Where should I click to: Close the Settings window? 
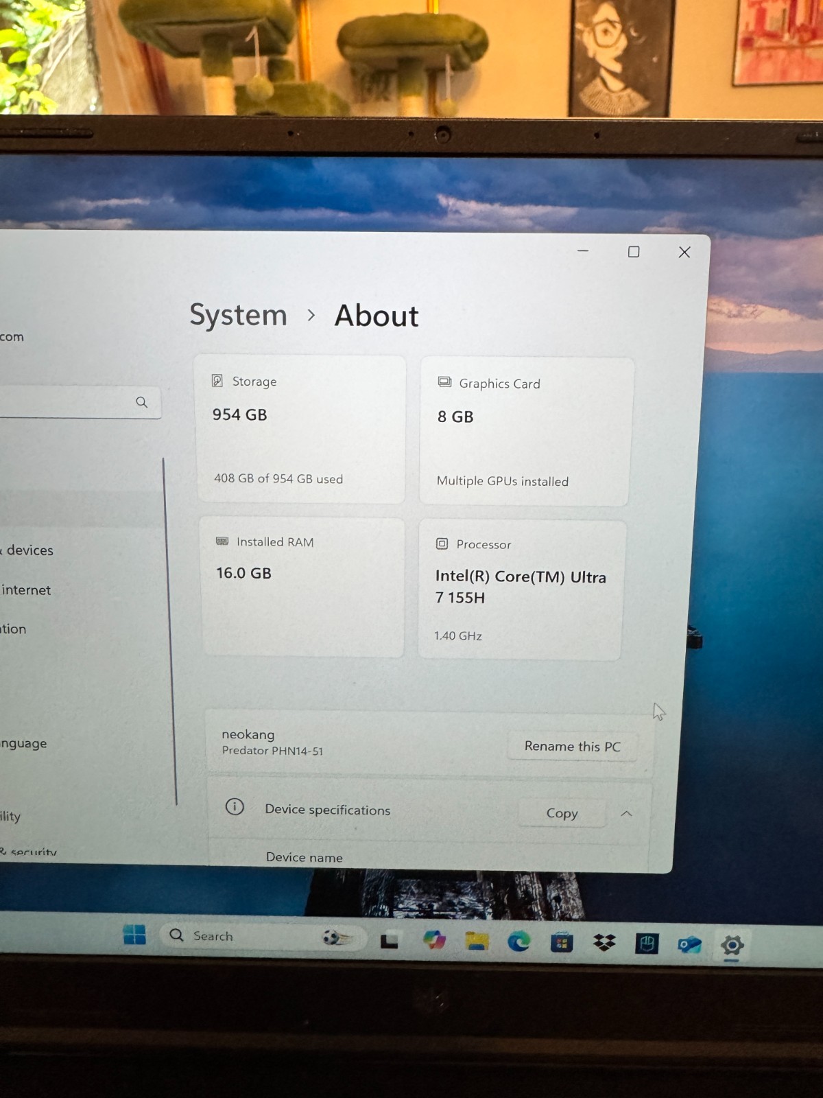point(684,253)
